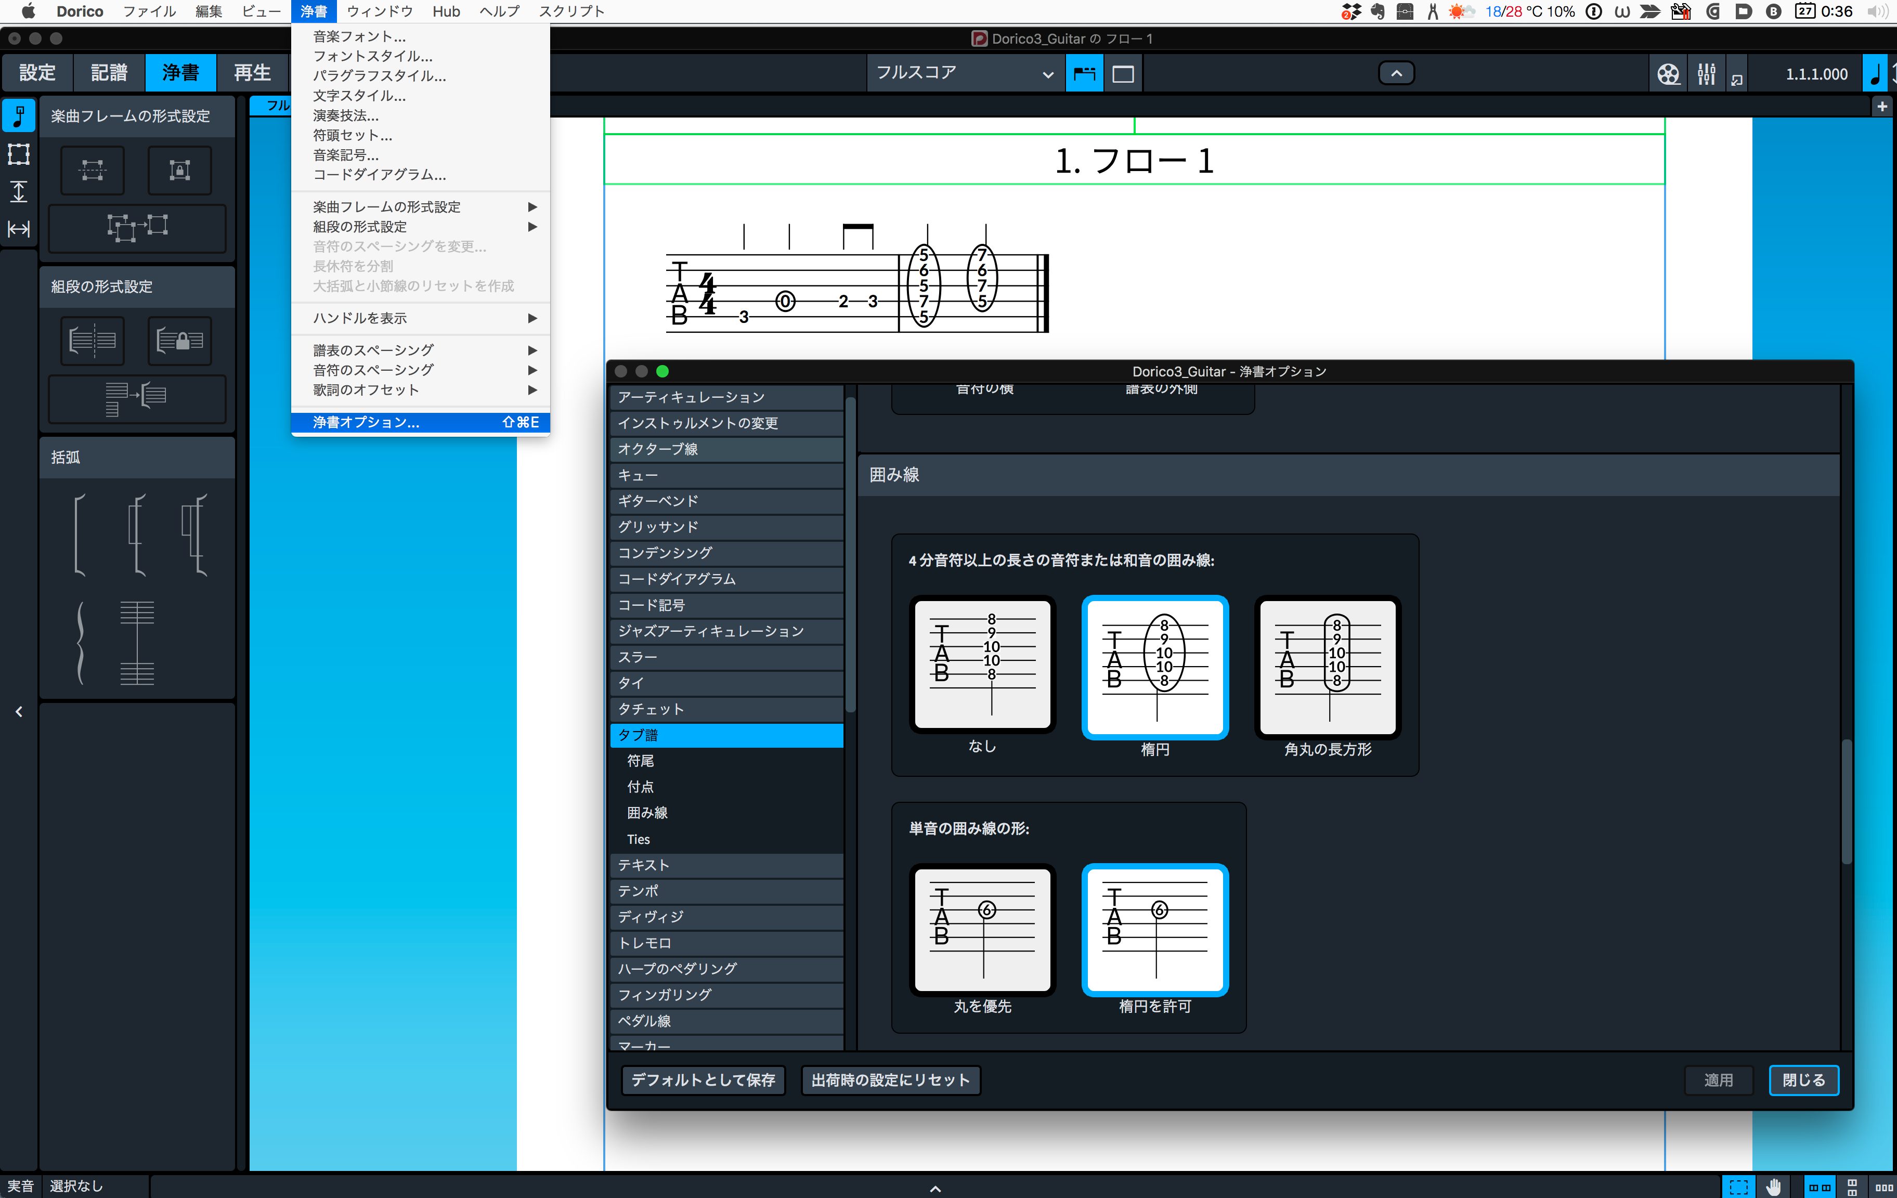This screenshot has width=1897, height=1198.
Task: Select 浄書オプション… menu entry
Action: pos(421,422)
